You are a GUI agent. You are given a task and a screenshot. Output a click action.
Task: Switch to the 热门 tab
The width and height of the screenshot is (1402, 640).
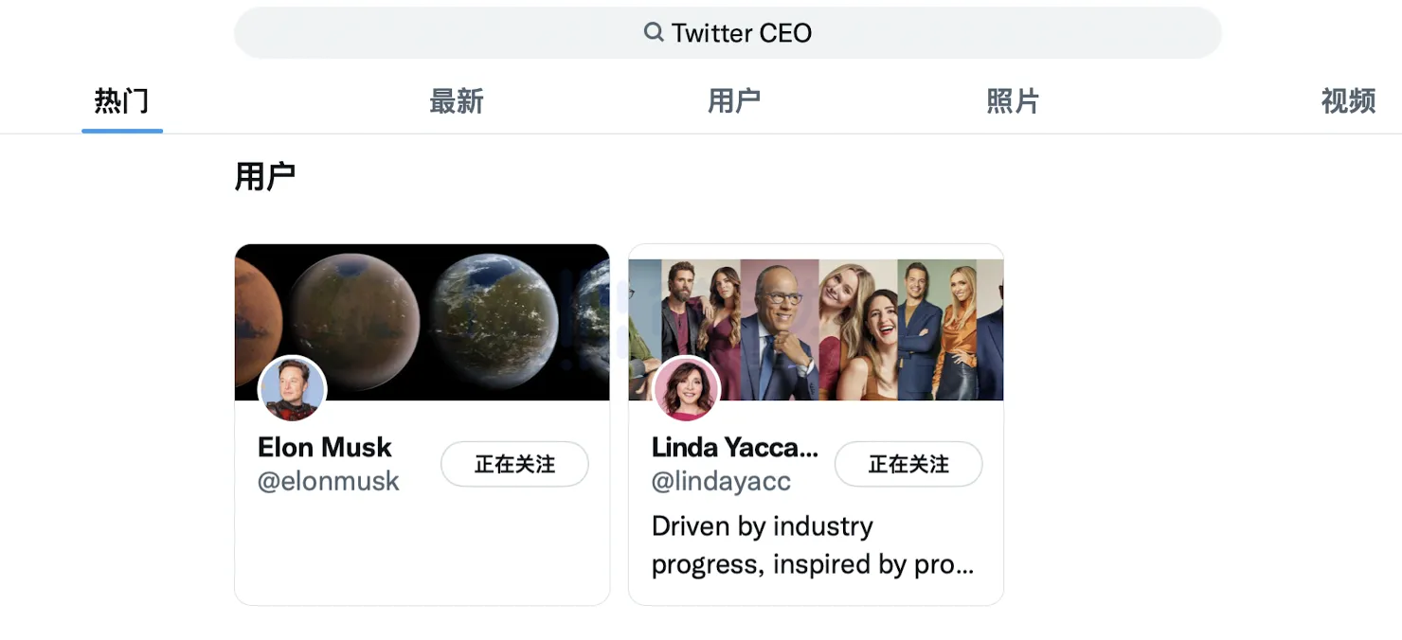121,101
